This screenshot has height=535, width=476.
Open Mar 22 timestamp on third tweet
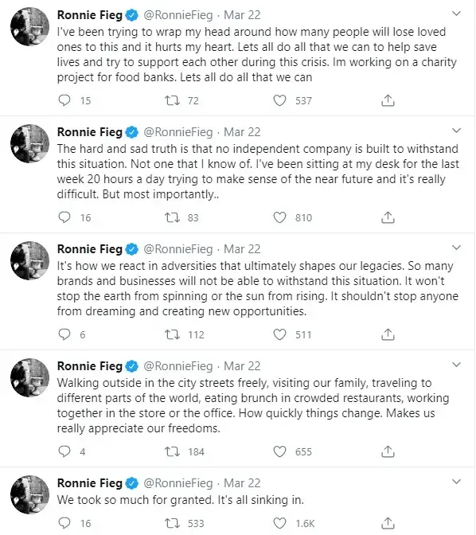(x=242, y=249)
